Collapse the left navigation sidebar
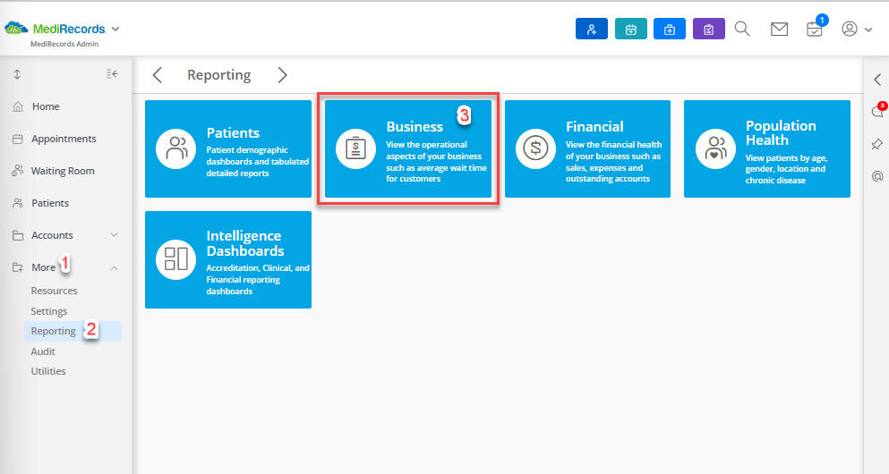Viewport: 889px width, 474px height. click(112, 73)
